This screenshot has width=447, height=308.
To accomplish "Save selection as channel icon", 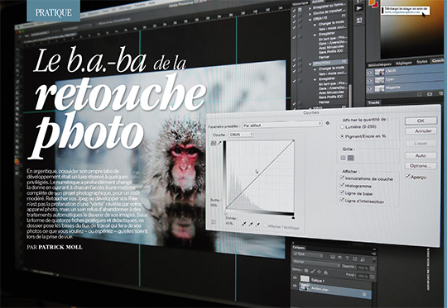I will [430, 93].
